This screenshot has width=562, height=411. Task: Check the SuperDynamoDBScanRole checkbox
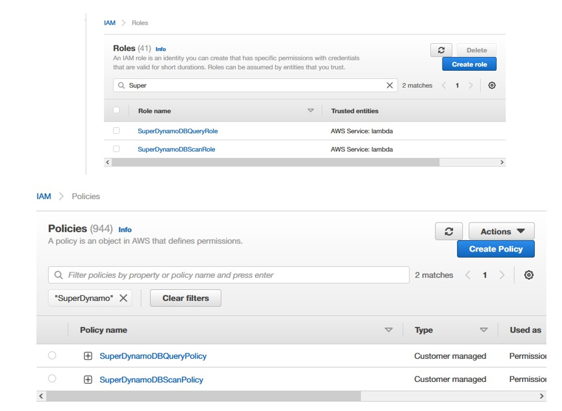pos(116,149)
